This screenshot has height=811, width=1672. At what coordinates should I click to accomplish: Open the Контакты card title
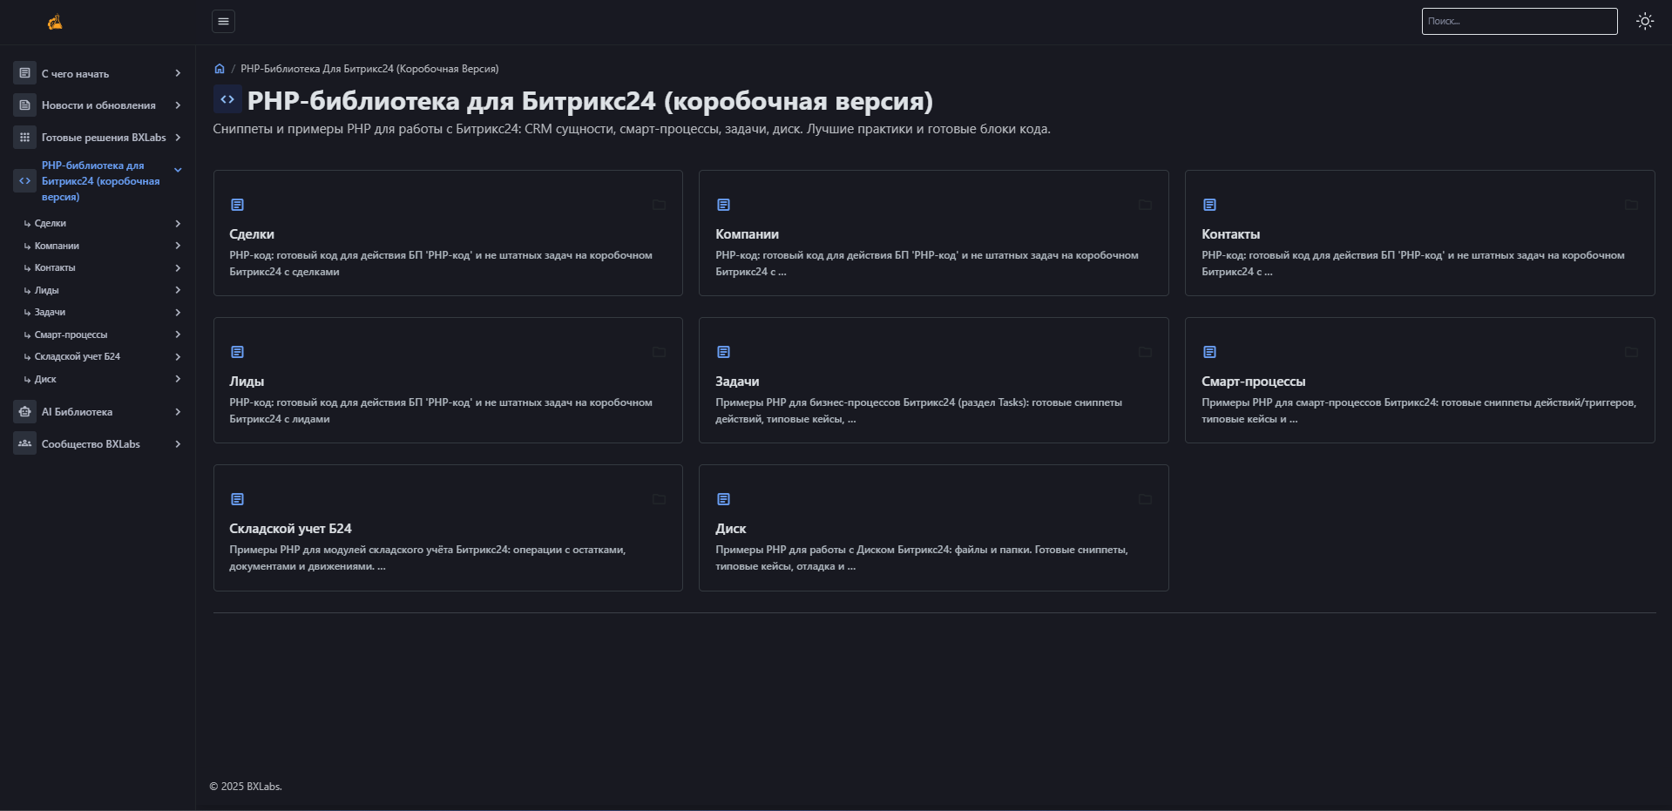pos(1230,234)
